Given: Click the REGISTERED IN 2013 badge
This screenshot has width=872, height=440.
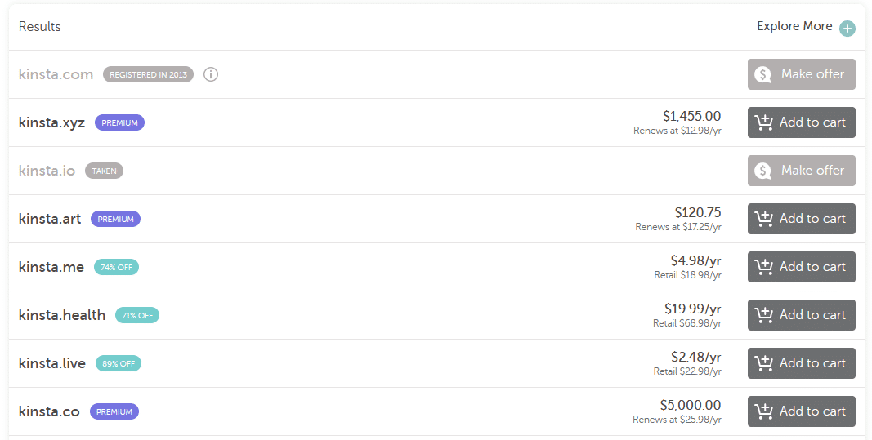Looking at the screenshot, I should tap(148, 74).
